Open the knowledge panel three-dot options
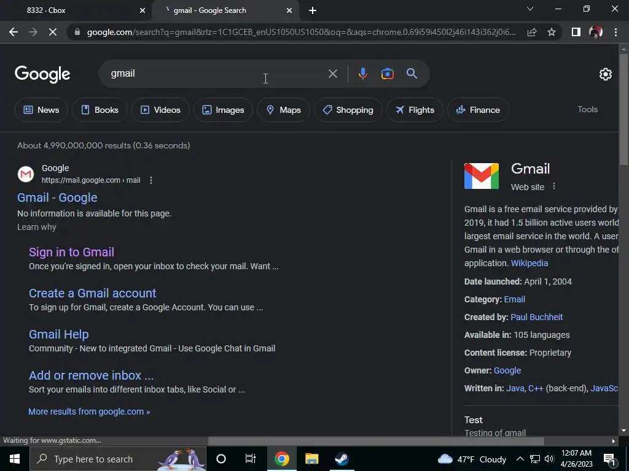This screenshot has width=629, height=471. click(x=554, y=186)
